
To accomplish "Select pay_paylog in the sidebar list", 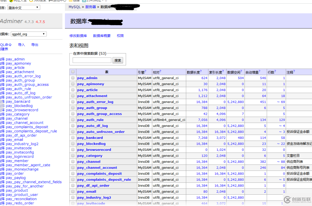I will coord(16,178).
